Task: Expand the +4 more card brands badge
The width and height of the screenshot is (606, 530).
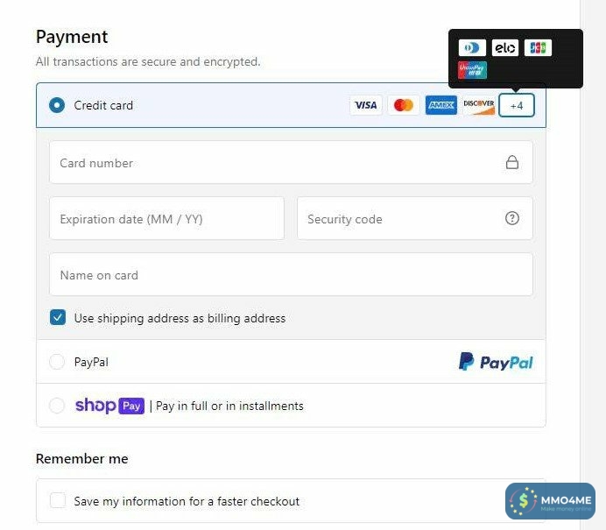Action: [x=517, y=105]
